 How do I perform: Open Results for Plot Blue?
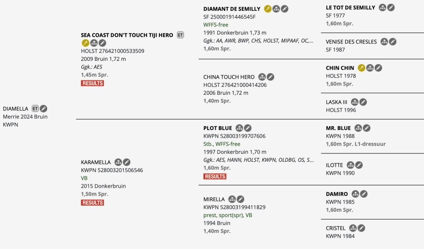coord(214,177)
